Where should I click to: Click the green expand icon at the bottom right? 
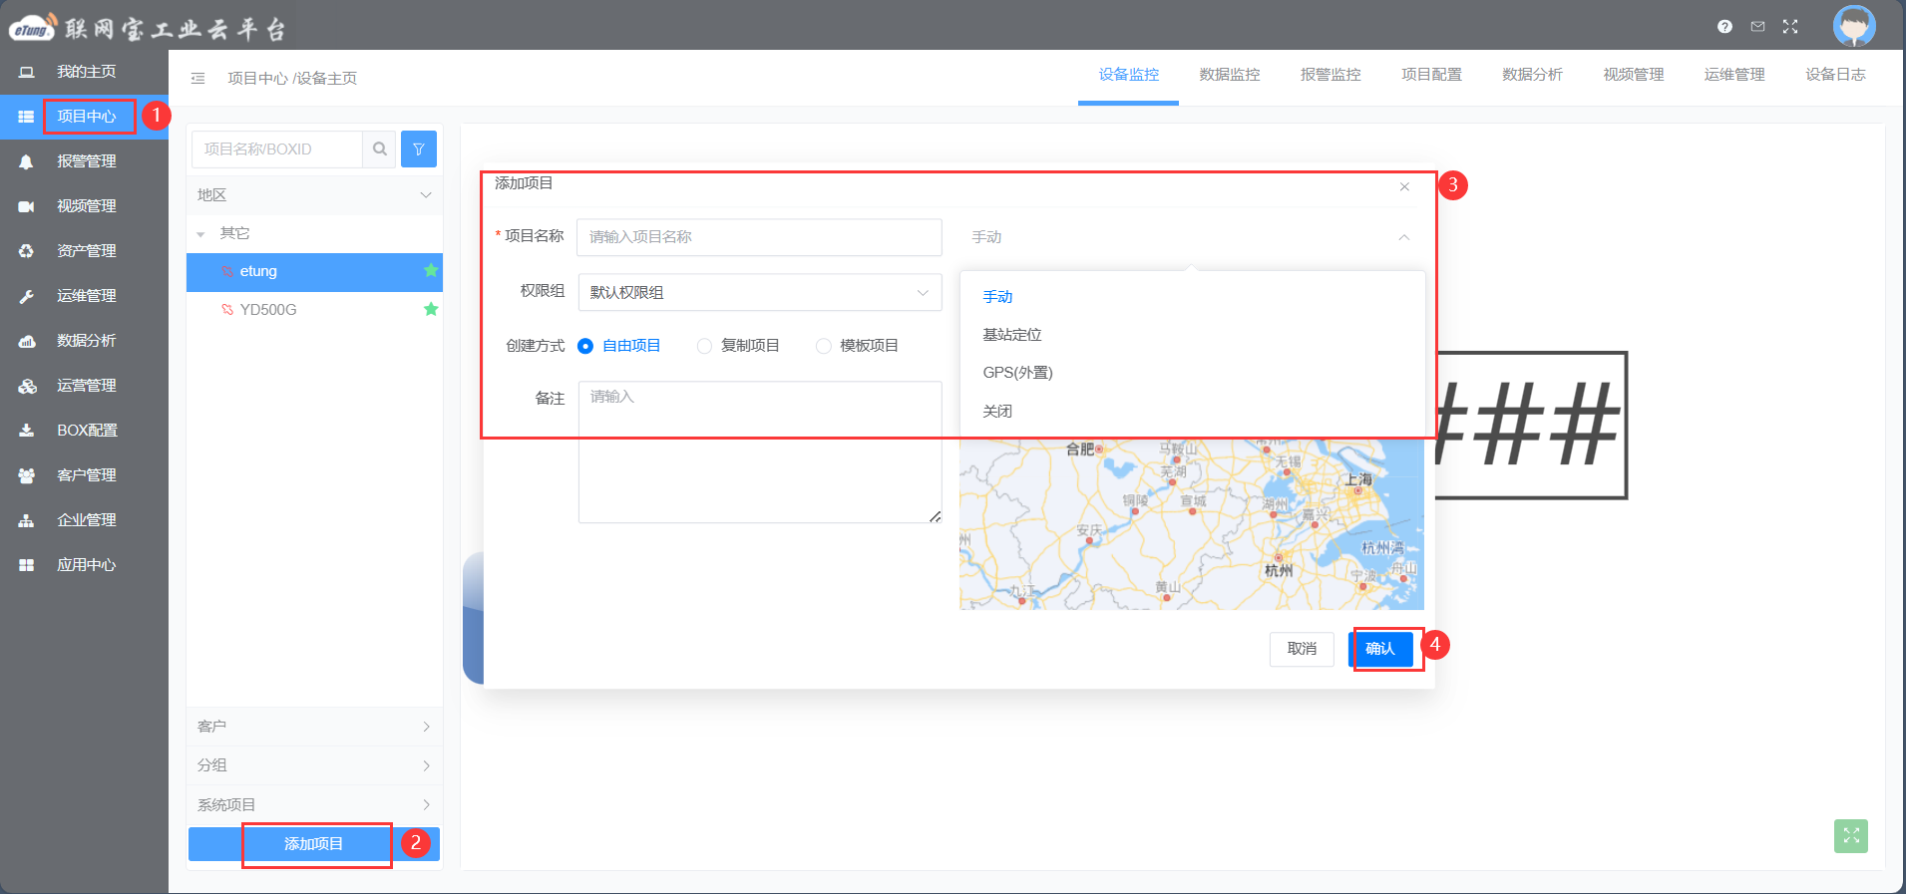tap(1851, 836)
